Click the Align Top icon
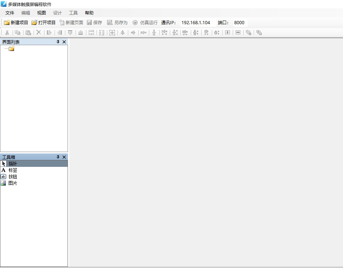 pyautogui.click(x=70, y=32)
